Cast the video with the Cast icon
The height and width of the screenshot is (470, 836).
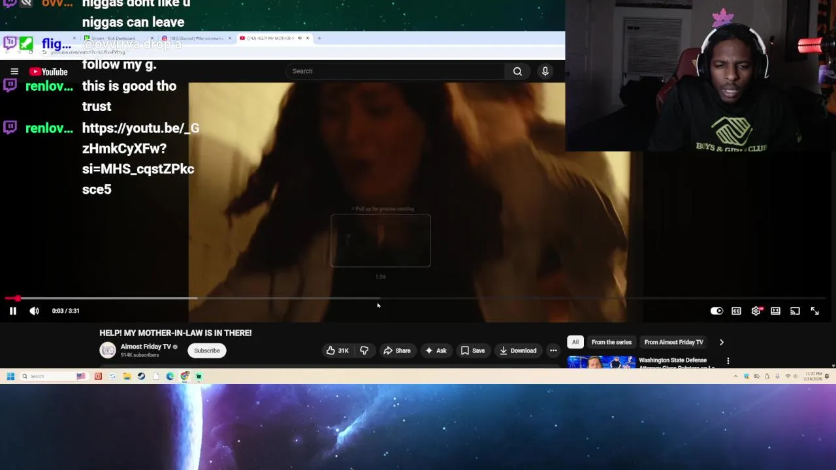tap(795, 311)
